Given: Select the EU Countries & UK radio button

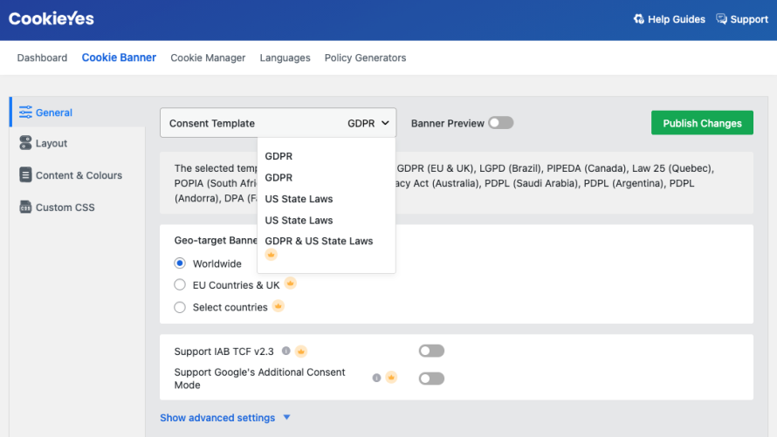Looking at the screenshot, I should tap(180, 284).
